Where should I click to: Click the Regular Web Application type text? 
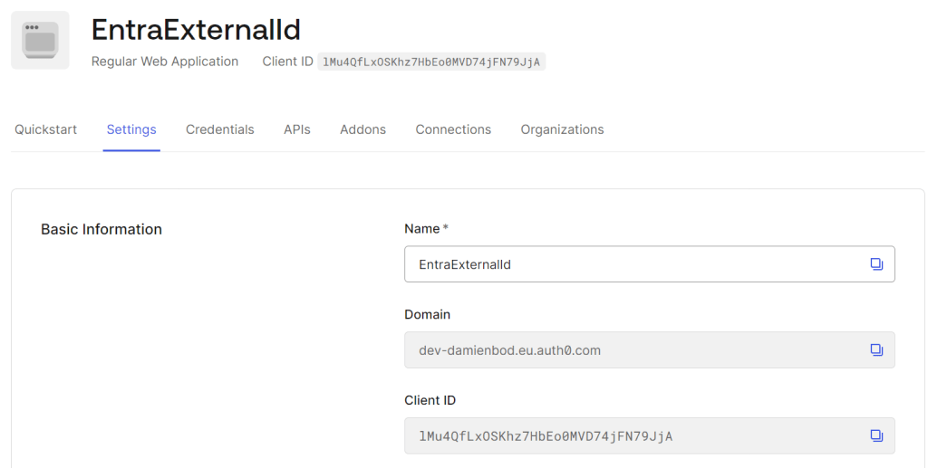coord(165,62)
